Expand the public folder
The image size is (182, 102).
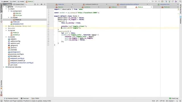[x=6, y=28]
